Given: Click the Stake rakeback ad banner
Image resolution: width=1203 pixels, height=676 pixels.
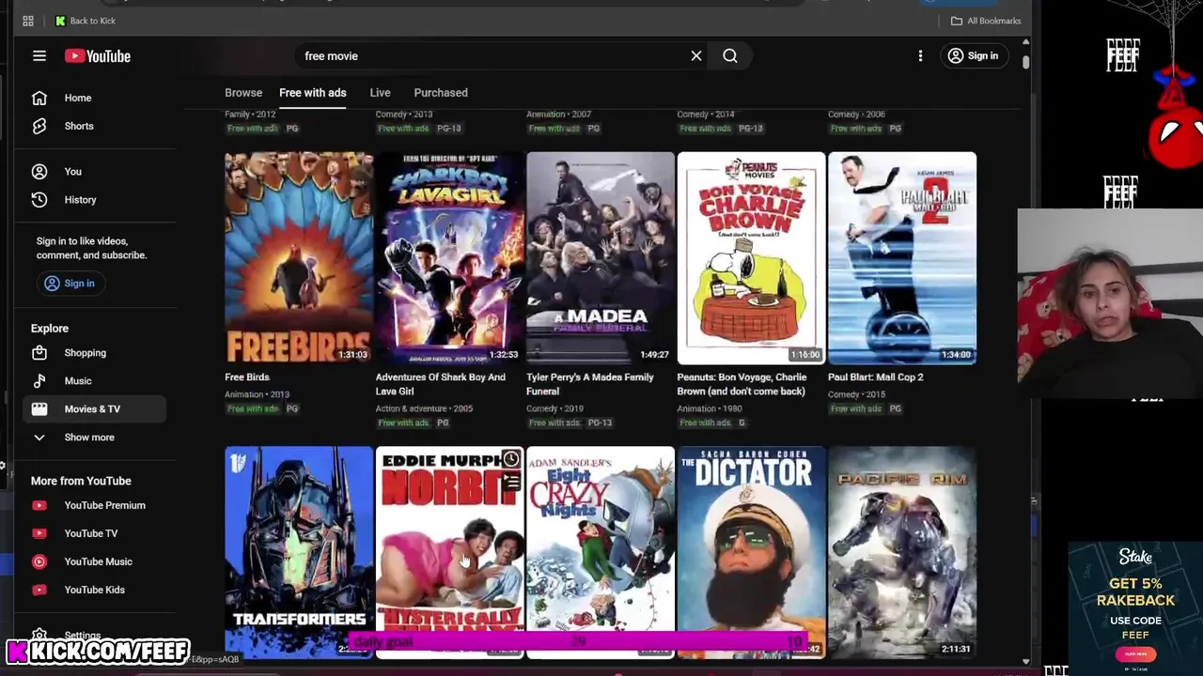Looking at the screenshot, I should tap(1135, 607).
